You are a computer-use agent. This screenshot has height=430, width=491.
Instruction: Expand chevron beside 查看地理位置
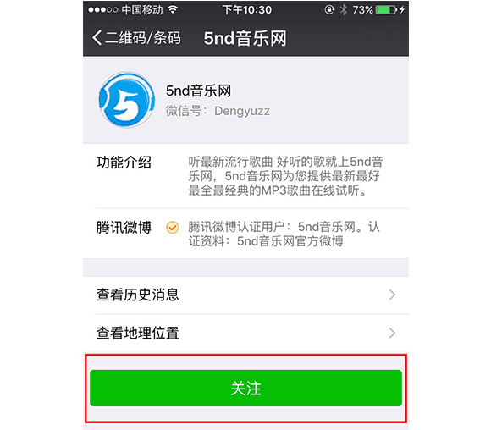[x=392, y=333]
